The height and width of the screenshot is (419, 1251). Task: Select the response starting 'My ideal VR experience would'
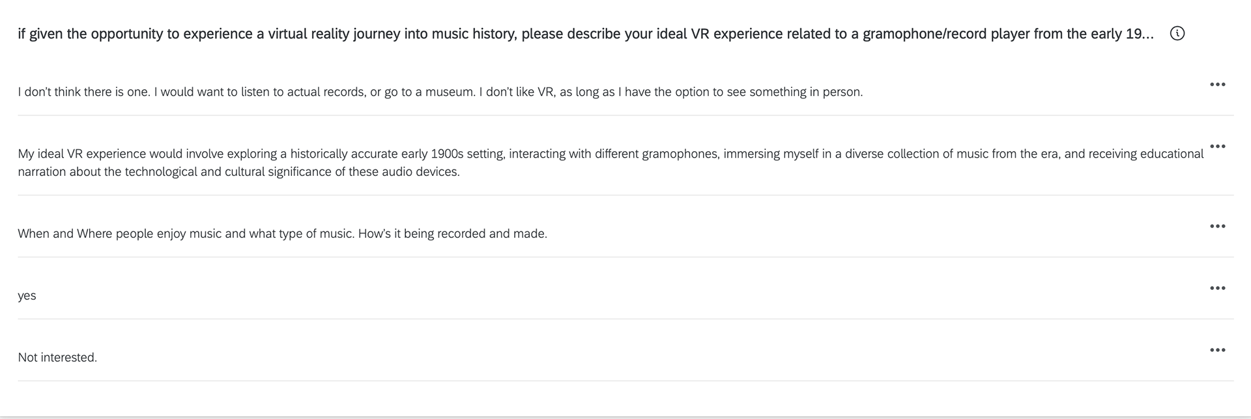point(611,163)
